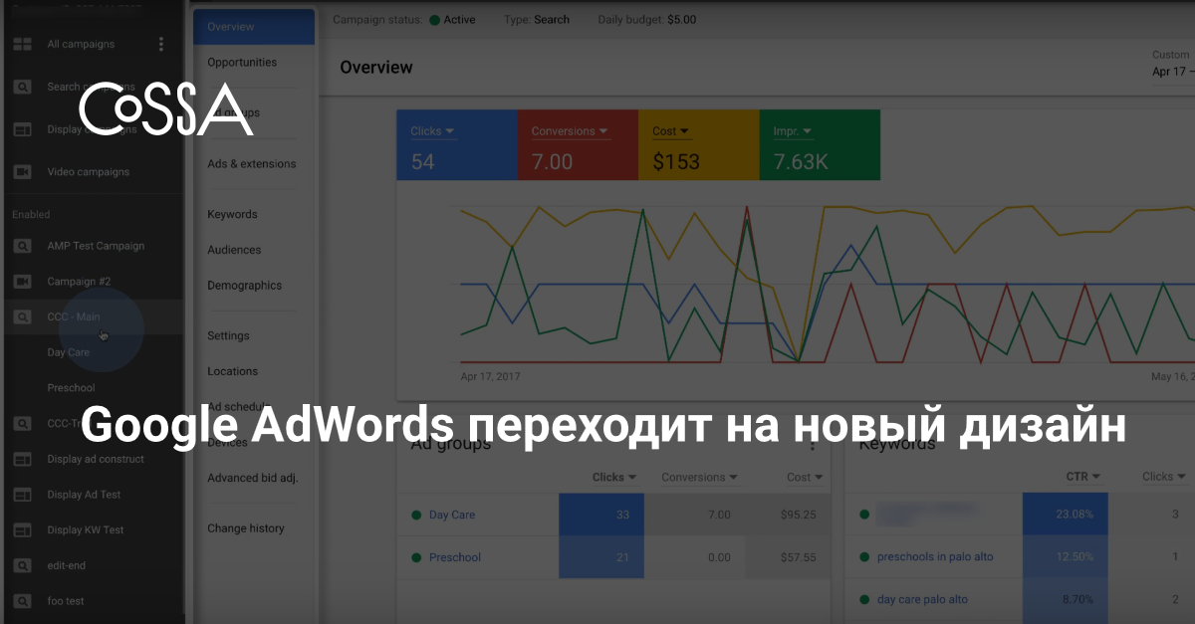Open the Cost metric dropdown in yellow tile
Viewport: 1195px width, 624px height.
[671, 131]
